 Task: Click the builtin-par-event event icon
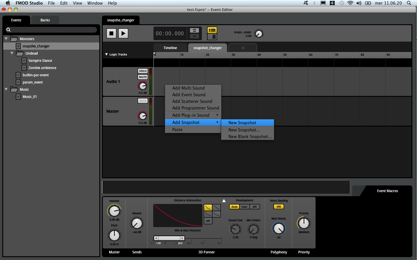click(x=18, y=75)
